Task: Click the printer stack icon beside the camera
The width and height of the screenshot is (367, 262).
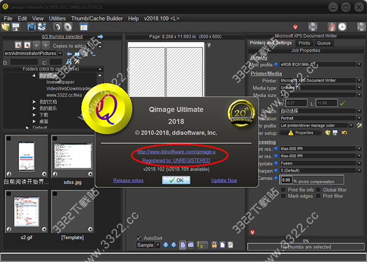Action: coord(42,27)
